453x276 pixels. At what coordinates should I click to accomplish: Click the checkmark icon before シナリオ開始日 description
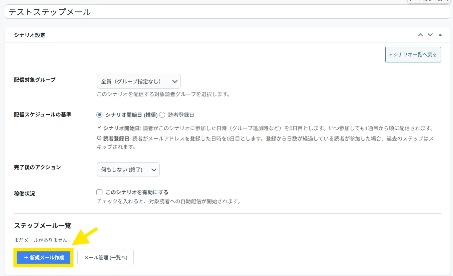99,128
